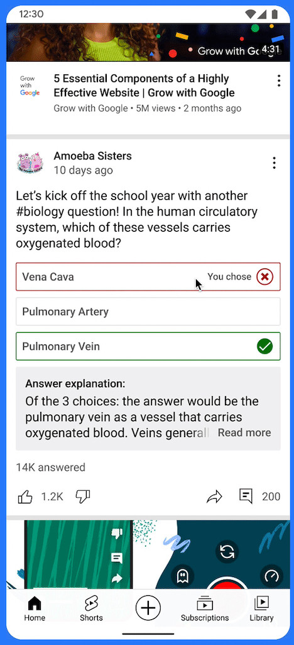Open the Shorts tab
The height and width of the screenshot is (645, 294).
[x=91, y=609]
